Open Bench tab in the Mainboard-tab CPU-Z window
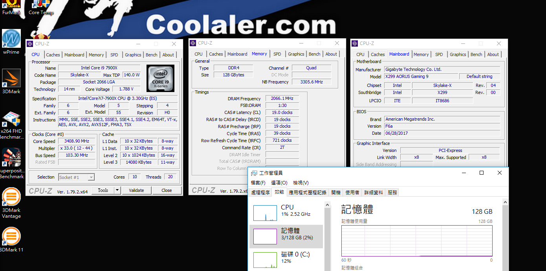 476,54
